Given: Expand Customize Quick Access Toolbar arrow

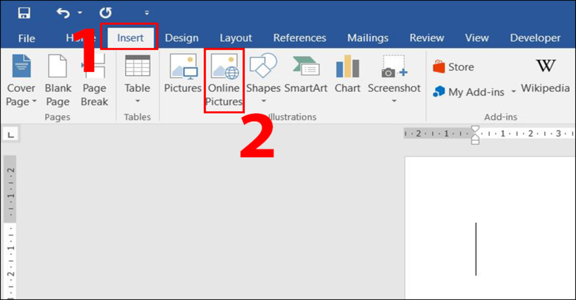Looking at the screenshot, I should click(147, 12).
